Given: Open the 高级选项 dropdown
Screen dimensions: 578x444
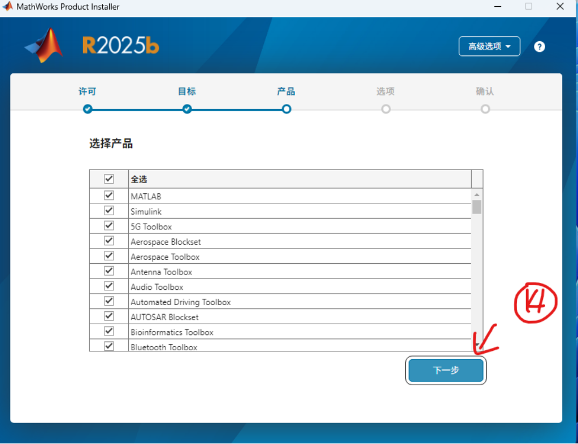Looking at the screenshot, I should point(489,46).
